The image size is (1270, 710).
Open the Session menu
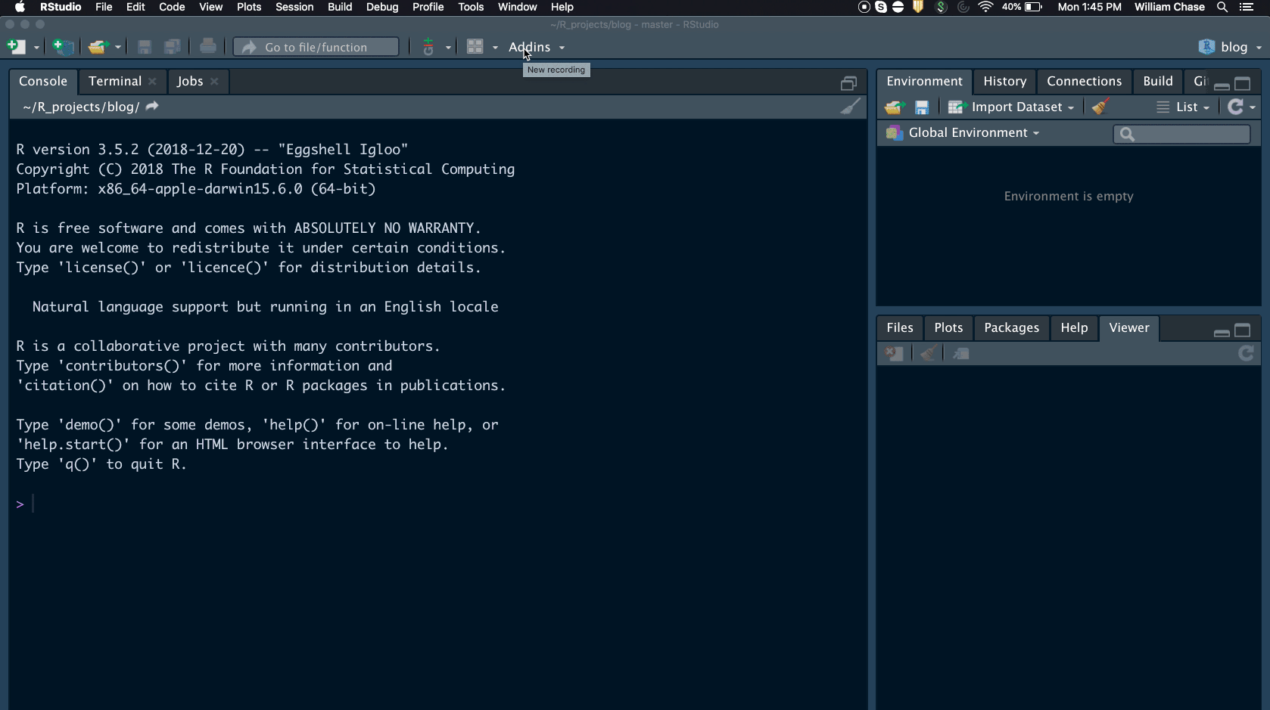click(294, 7)
